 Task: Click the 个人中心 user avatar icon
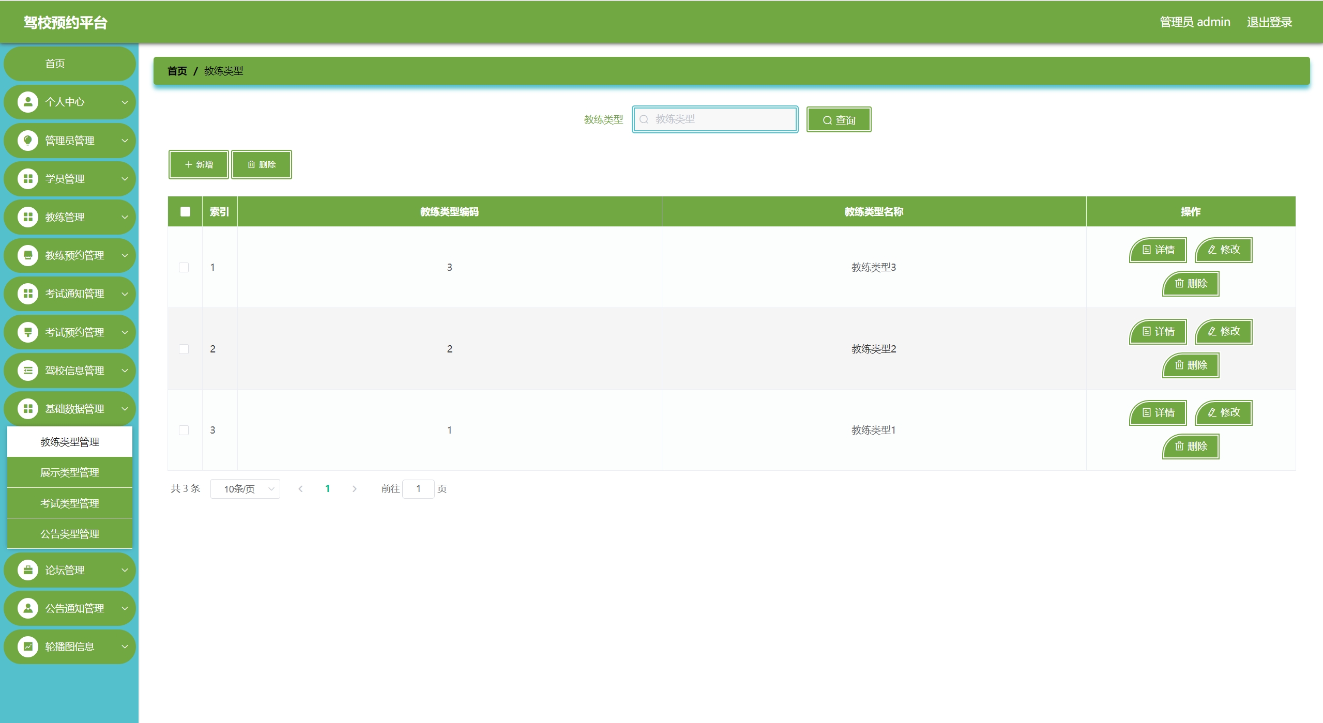(28, 102)
